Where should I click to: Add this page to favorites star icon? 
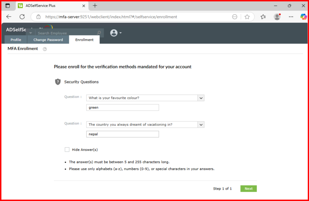[x=247, y=17]
